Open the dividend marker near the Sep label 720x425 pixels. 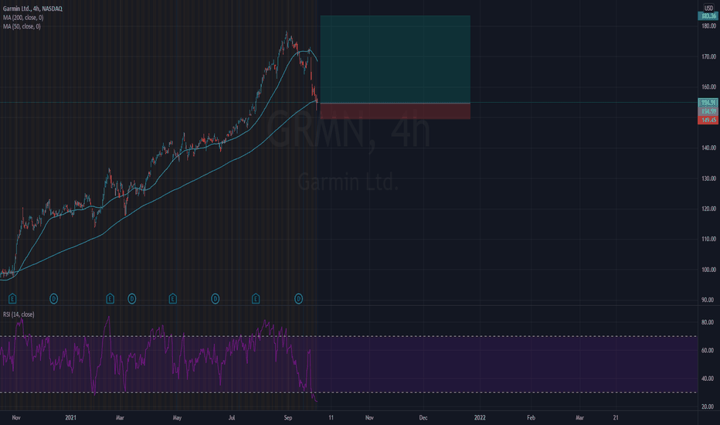point(298,299)
